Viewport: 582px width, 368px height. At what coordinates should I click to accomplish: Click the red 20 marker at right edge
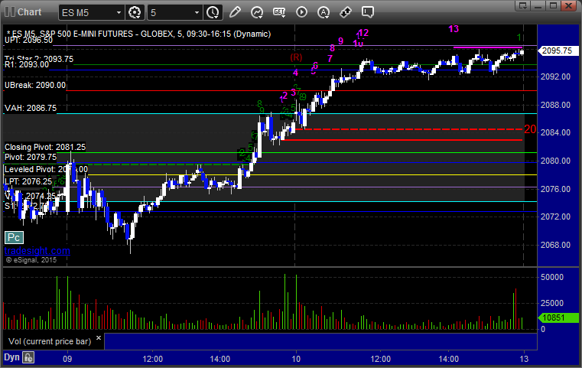(x=530, y=129)
